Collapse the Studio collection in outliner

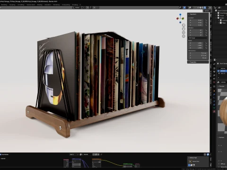[216, 18]
